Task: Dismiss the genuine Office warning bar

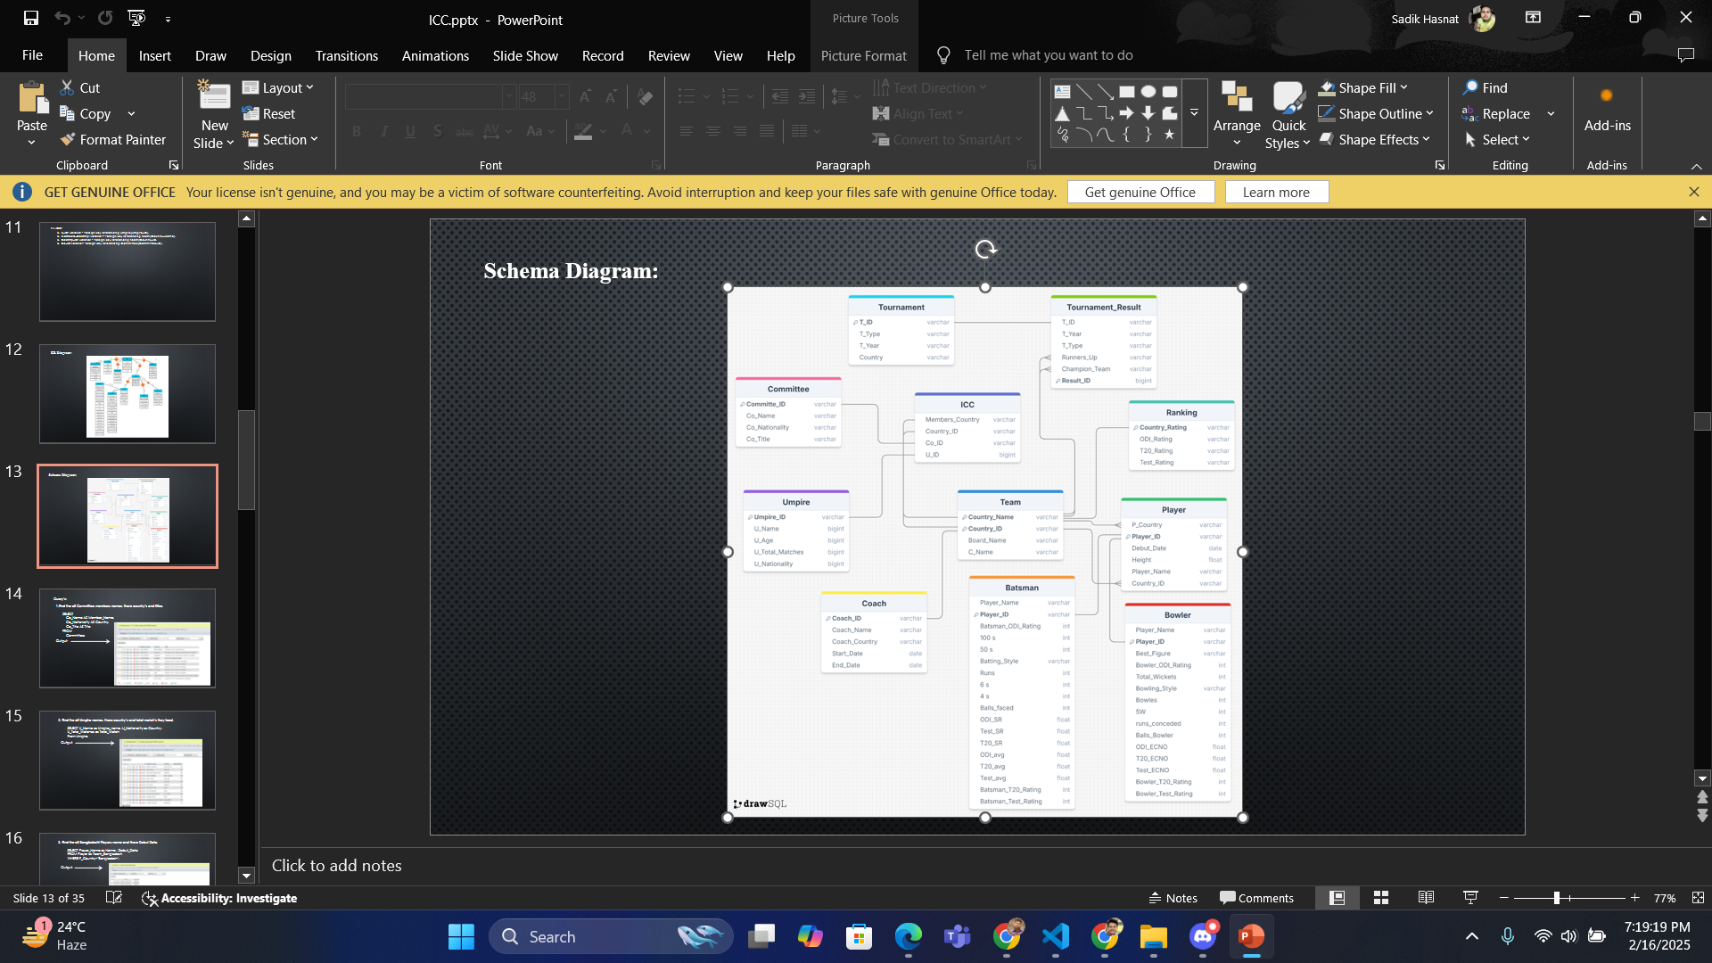Action: [1694, 192]
